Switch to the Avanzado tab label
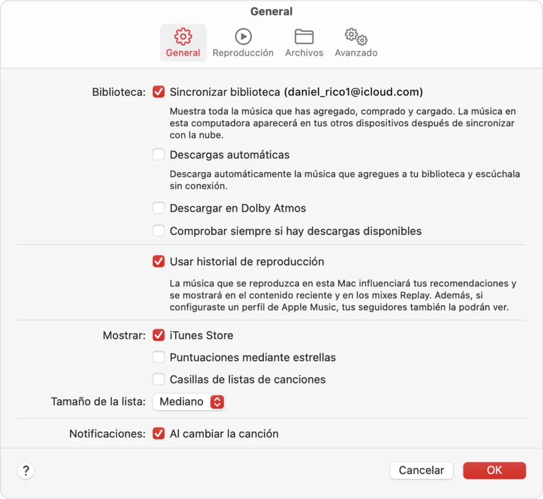 pos(356,53)
